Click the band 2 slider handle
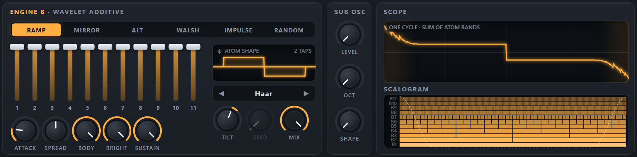Image resolution: width=637 pixels, height=157 pixels. (34, 47)
